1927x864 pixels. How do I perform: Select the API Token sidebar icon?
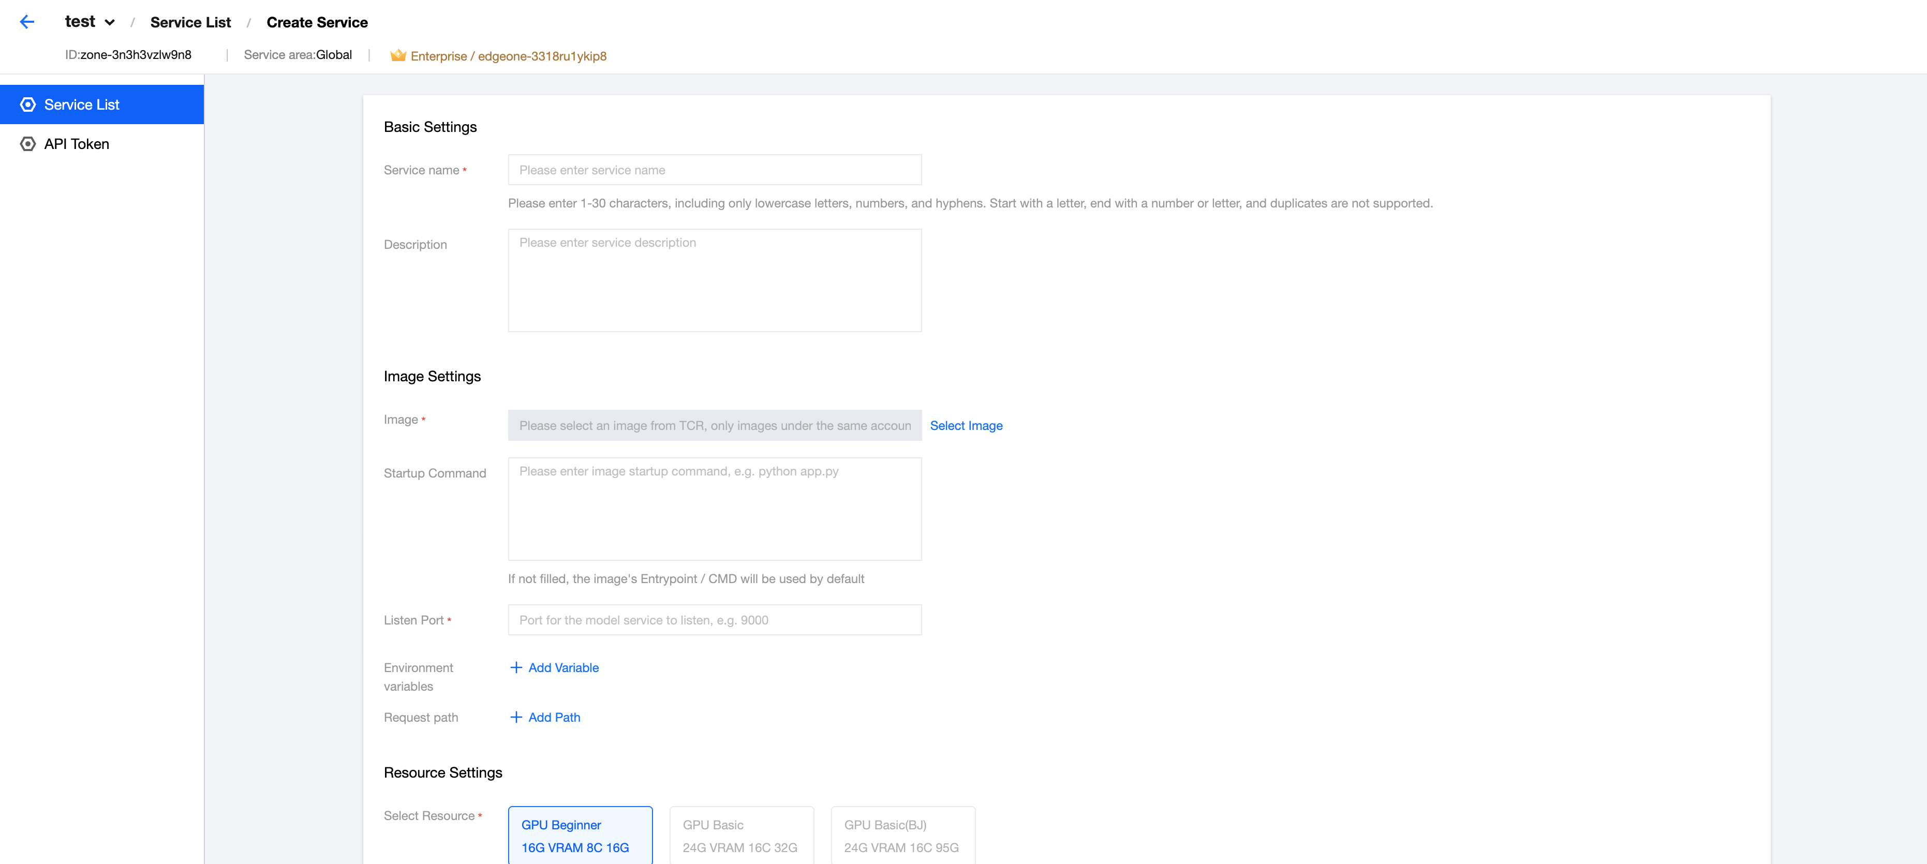coord(27,143)
